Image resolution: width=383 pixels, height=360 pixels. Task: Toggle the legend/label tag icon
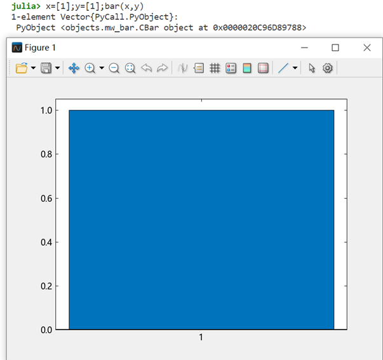[x=199, y=68]
